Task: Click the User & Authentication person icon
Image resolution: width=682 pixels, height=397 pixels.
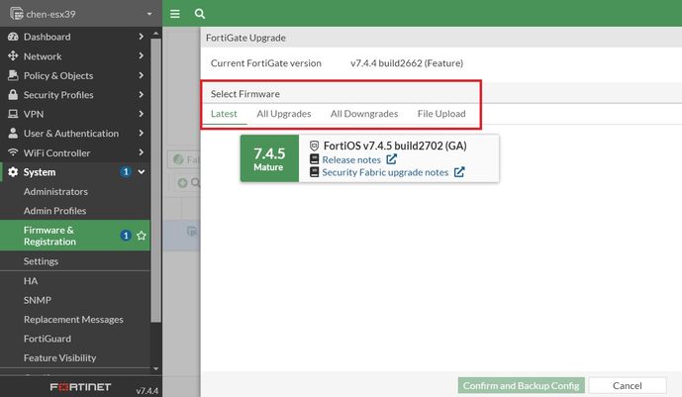Action: coord(13,133)
